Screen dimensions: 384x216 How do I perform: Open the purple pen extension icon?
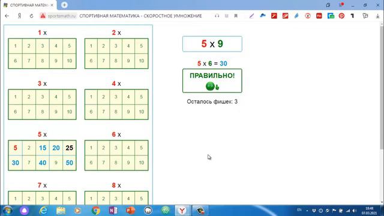(x=251, y=16)
